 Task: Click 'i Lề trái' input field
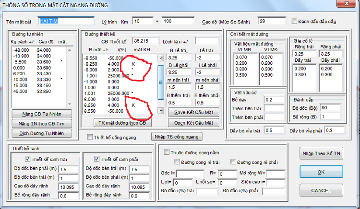(x=207, y=58)
